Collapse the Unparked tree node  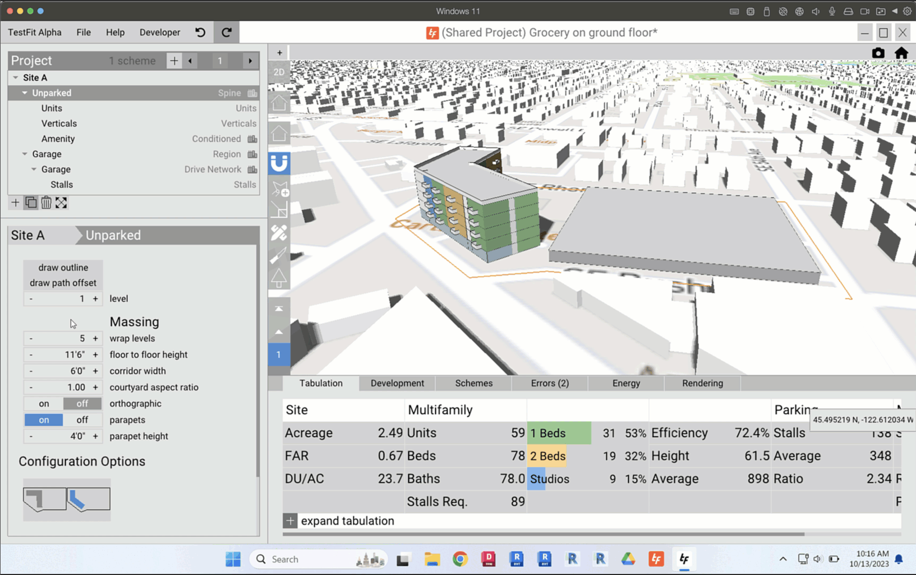25,93
